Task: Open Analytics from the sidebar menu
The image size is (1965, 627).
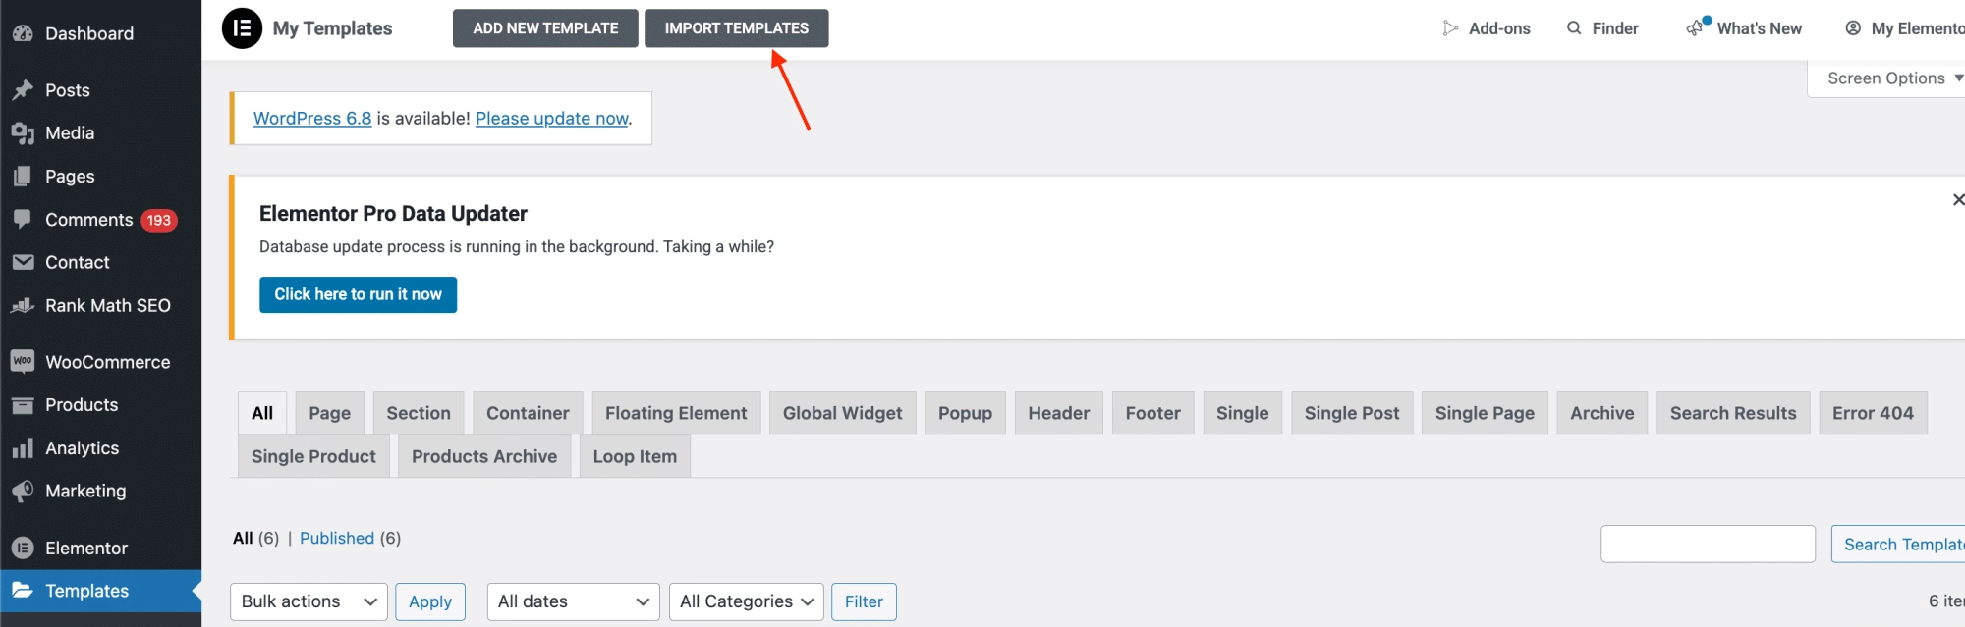Action: pos(82,448)
